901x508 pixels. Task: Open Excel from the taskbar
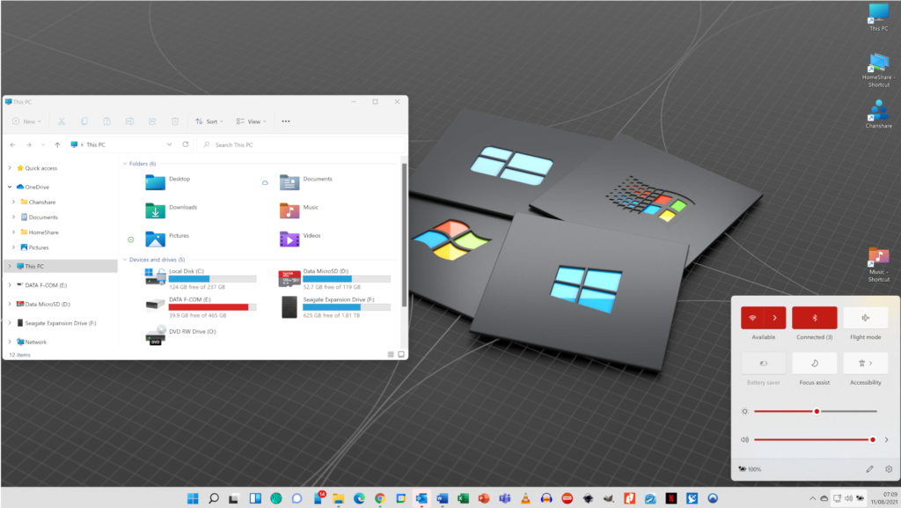tap(463, 498)
